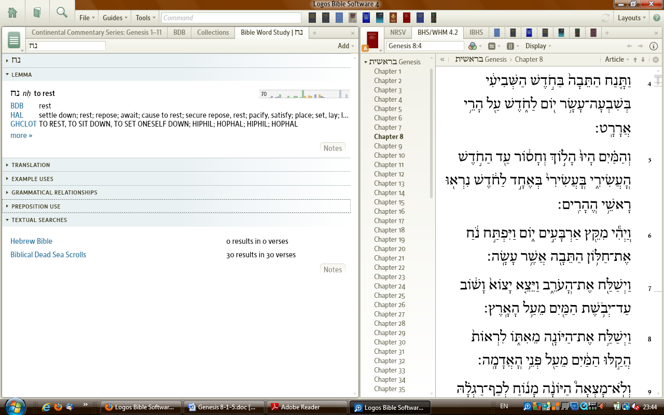The height and width of the screenshot is (415, 664).
Task: Hide contents pane with double chevron
Action: [442, 59]
